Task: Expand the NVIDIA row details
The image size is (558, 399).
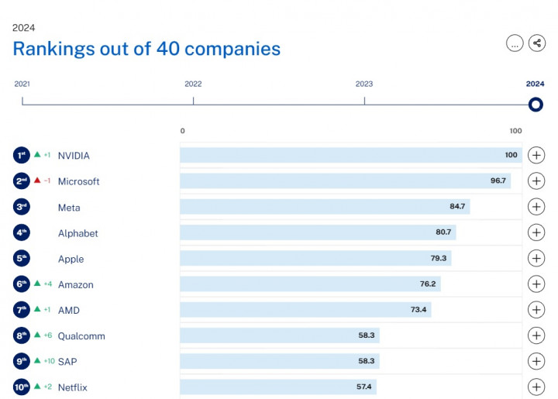Action: (536, 156)
